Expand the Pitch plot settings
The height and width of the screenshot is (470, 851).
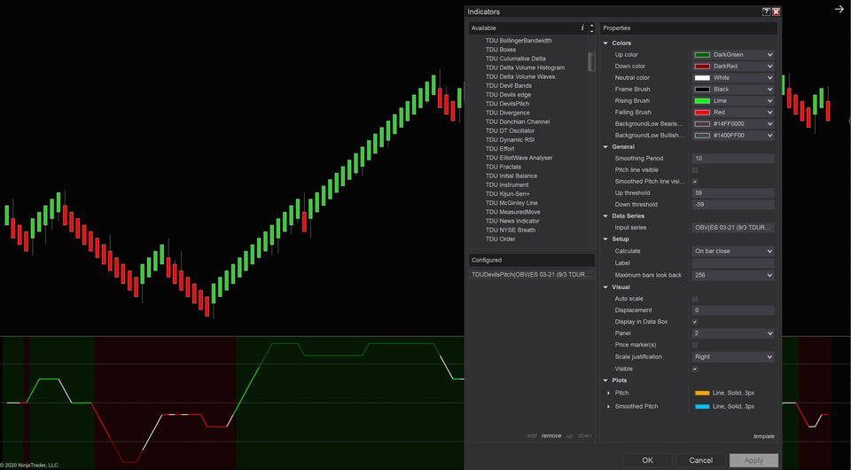tap(608, 393)
